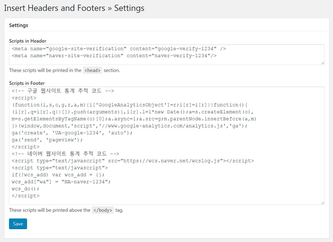Click the <head> code tag
The image size is (333, 242).
click(92, 70)
